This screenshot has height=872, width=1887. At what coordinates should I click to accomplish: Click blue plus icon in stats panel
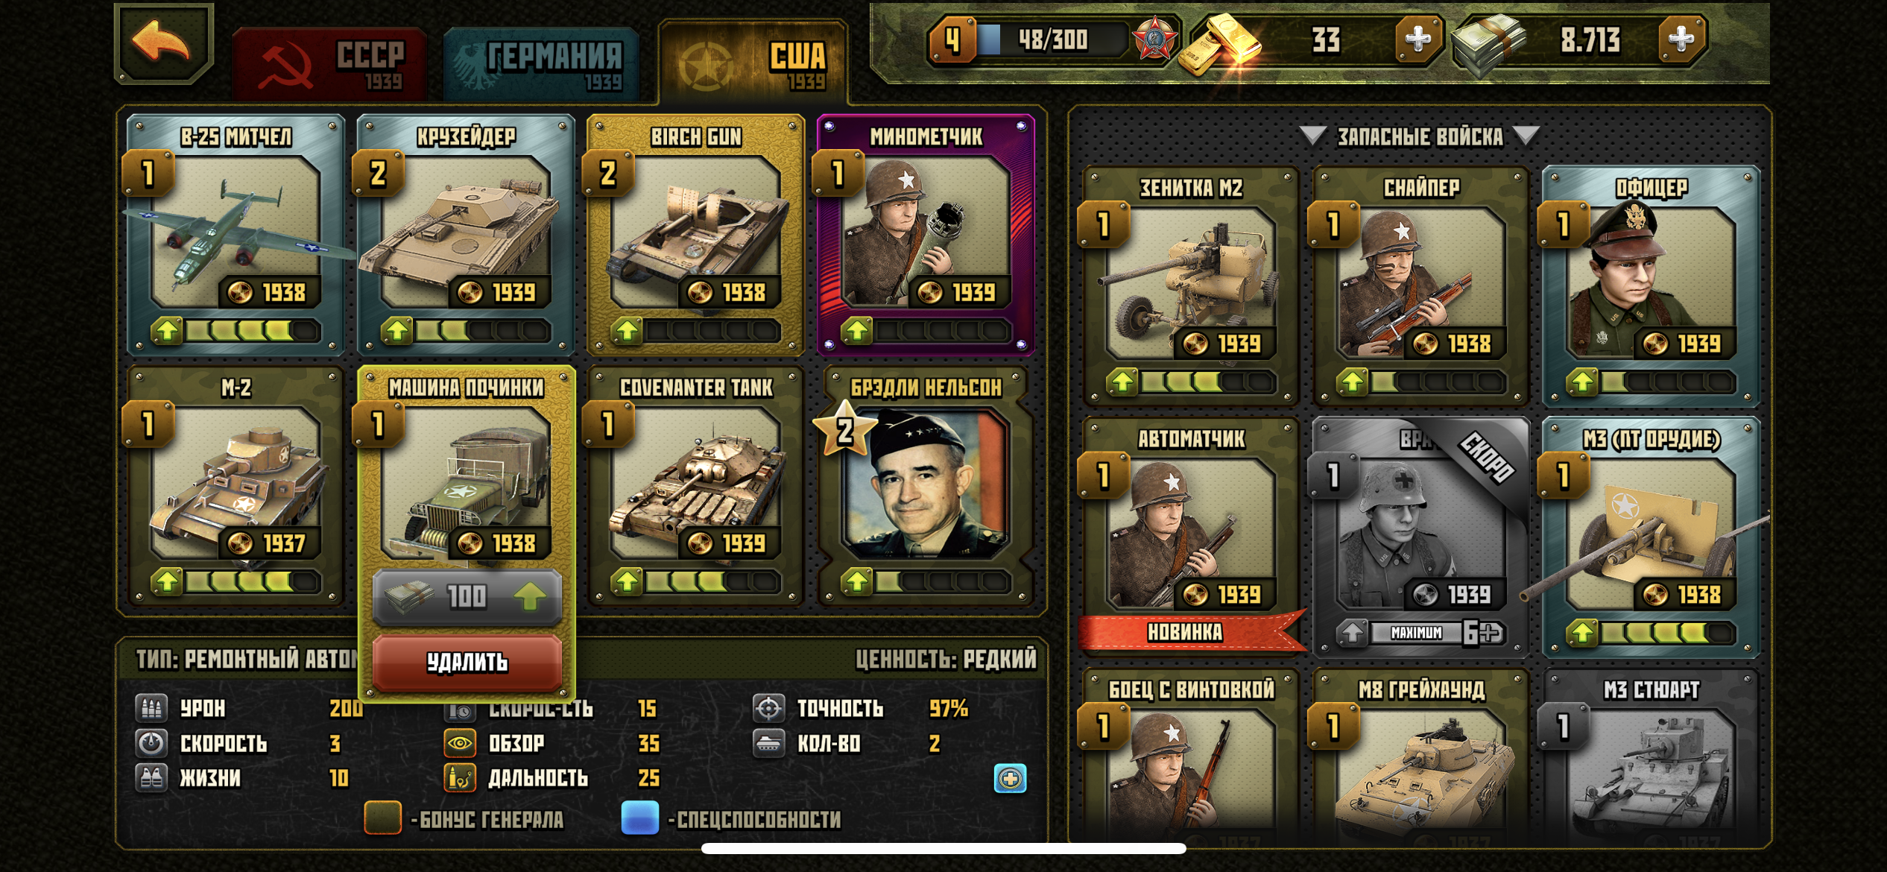coord(1010,779)
